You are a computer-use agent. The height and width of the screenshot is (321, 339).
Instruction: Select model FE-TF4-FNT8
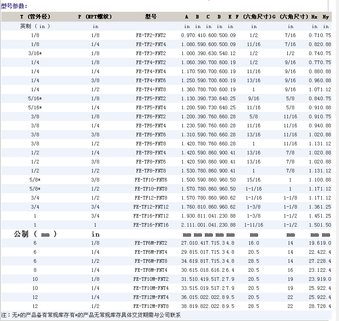point(151,90)
